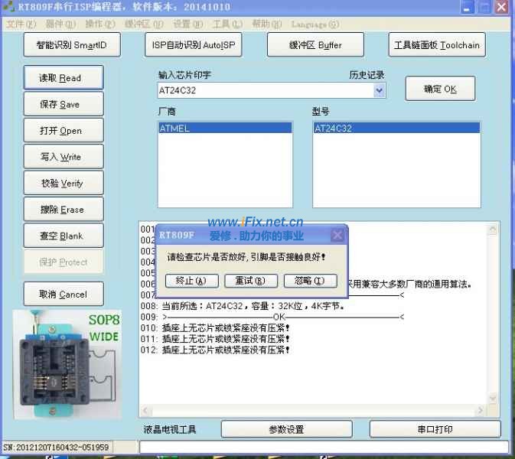Select AT24C32 in the model list

pyautogui.click(x=396, y=128)
